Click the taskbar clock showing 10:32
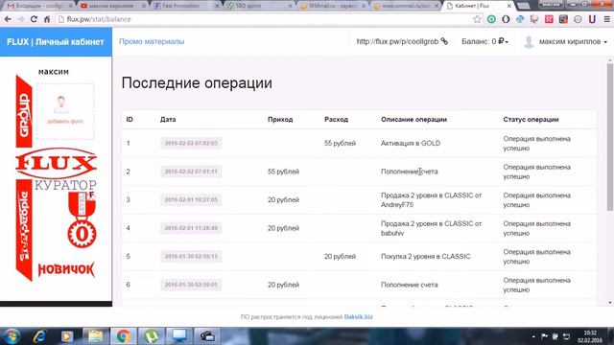Viewport: 614px width, 345px height. (590, 336)
